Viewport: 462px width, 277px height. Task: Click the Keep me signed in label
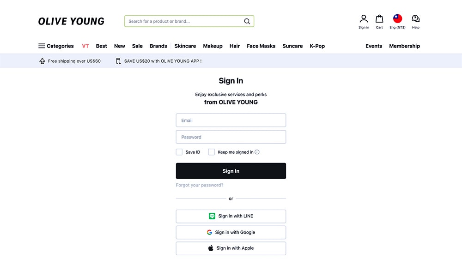[x=236, y=152]
